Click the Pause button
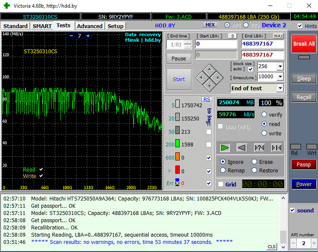This screenshot has height=252, width=318. (x=179, y=59)
